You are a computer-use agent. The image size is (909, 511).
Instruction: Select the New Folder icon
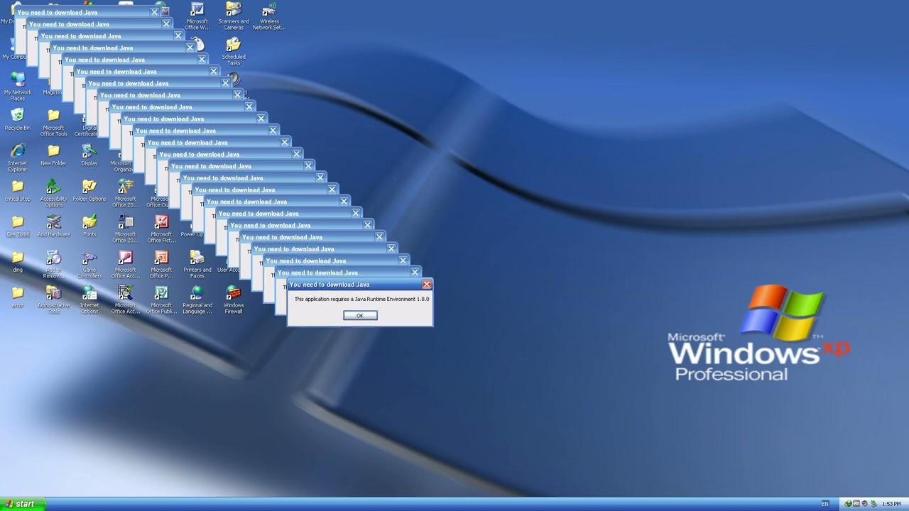(53, 155)
